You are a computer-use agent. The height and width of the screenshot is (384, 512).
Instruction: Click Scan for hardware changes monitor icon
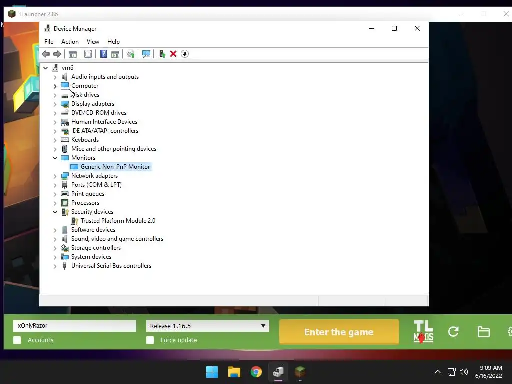coord(146,54)
